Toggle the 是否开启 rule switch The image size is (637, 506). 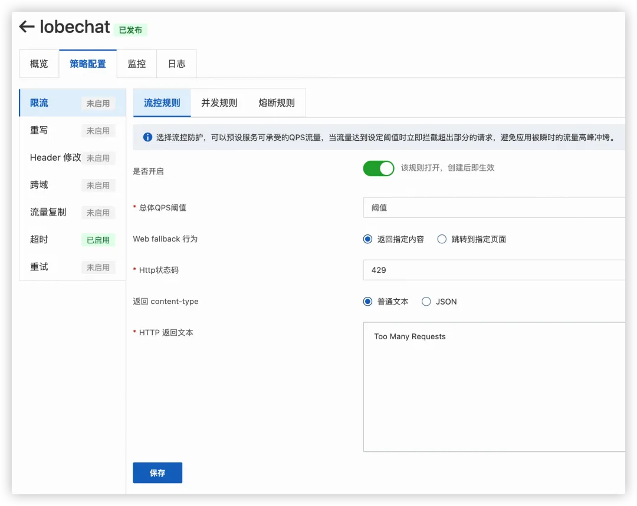pyautogui.click(x=378, y=168)
